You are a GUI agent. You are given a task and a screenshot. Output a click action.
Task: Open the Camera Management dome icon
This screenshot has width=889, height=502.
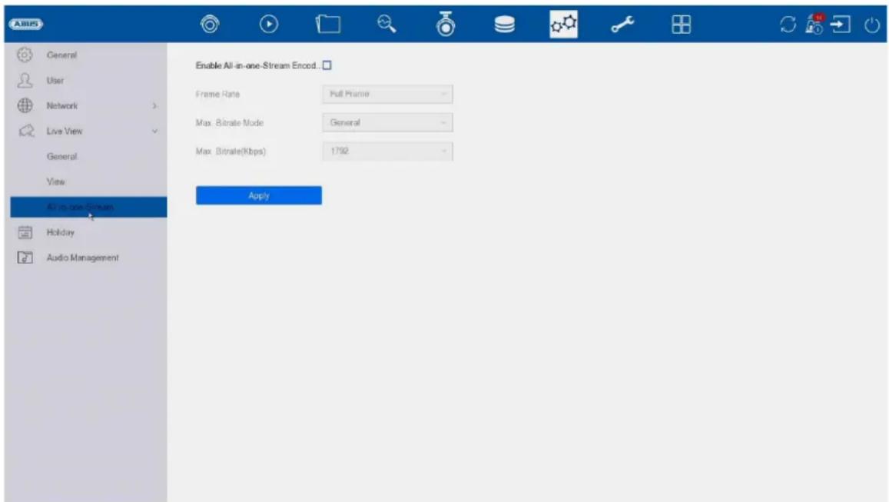click(x=446, y=24)
